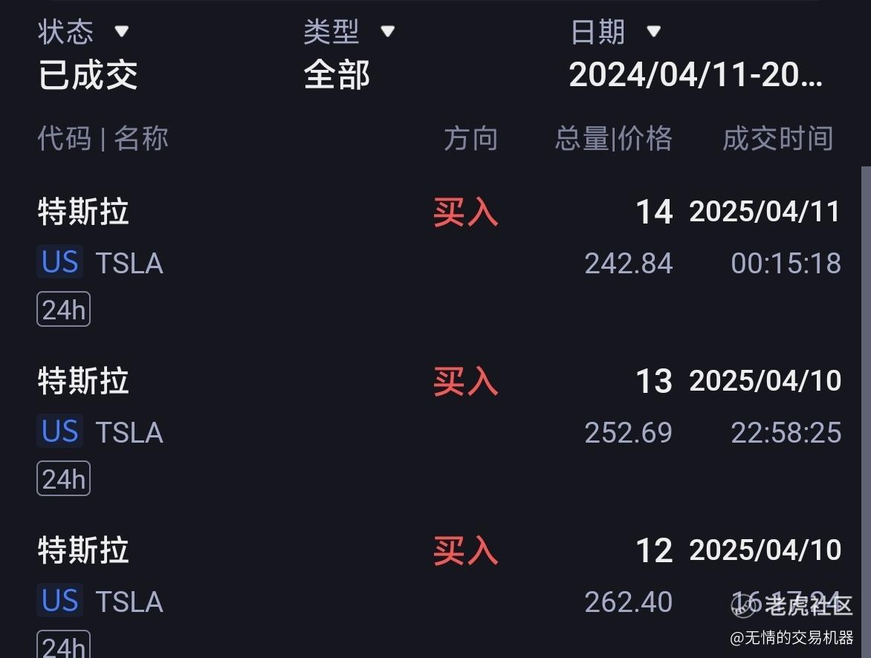This screenshot has height=658, width=871.
Task: Click the 总量|价格 column header
Action: [613, 138]
